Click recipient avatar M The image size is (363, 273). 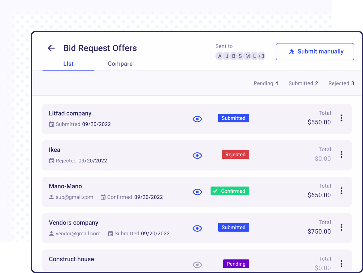coord(248,56)
